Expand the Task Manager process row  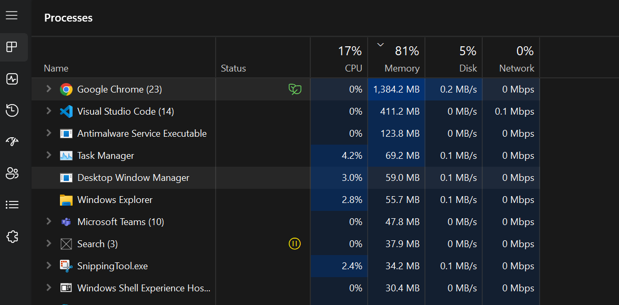tap(48, 155)
